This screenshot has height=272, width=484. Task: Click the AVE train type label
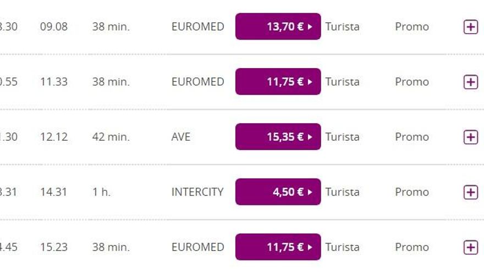coord(181,137)
